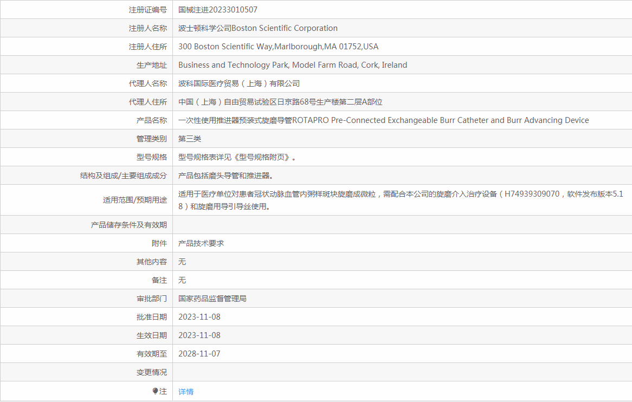Click intended use text mentioning H74939309070
This screenshot has width=632, height=402.
(401, 200)
